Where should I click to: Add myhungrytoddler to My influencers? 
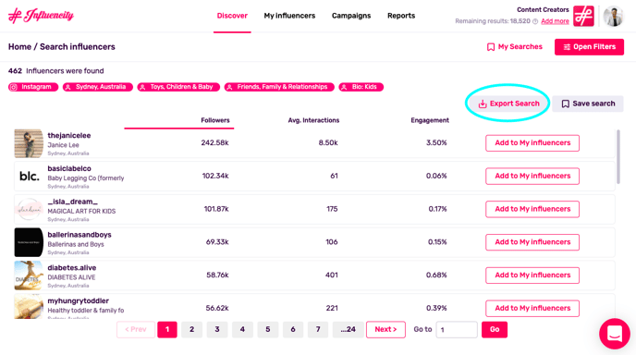pyautogui.click(x=532, y=309)
